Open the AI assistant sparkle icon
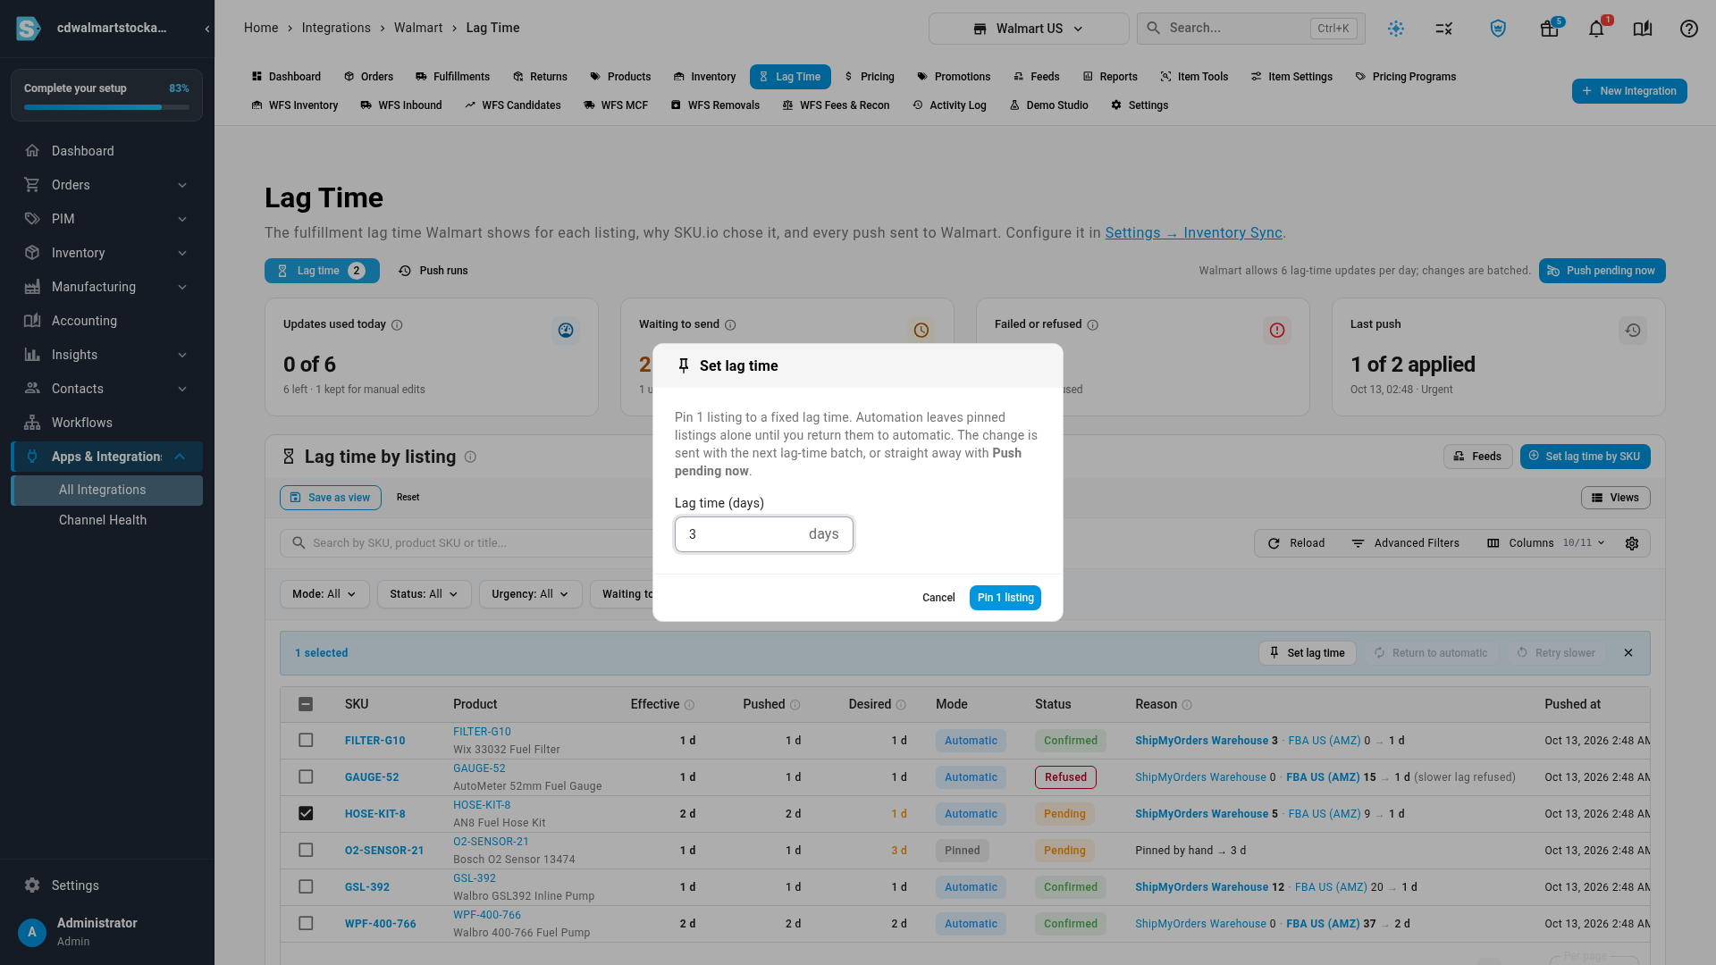 pyautogui.click(x=1396, y=29)
